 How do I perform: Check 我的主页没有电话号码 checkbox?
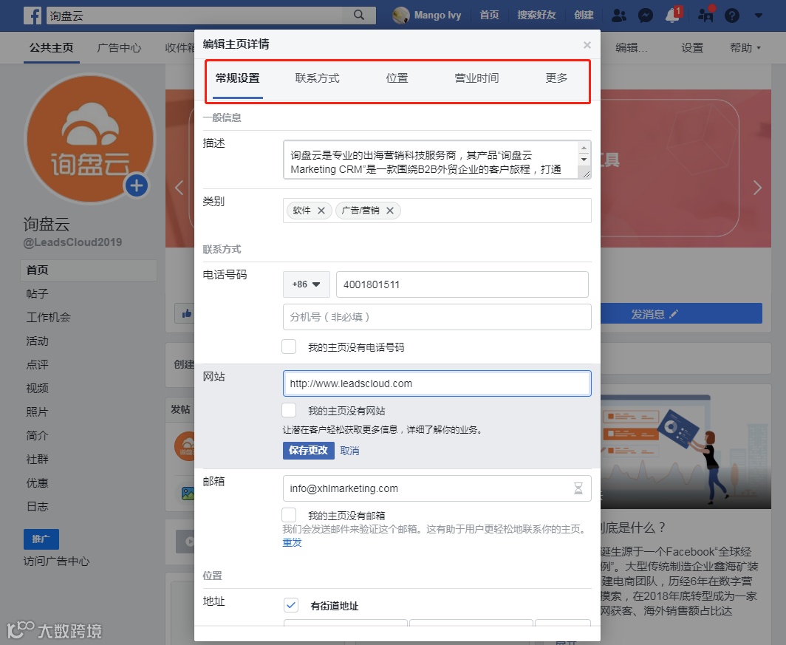[x=289, y=347]
